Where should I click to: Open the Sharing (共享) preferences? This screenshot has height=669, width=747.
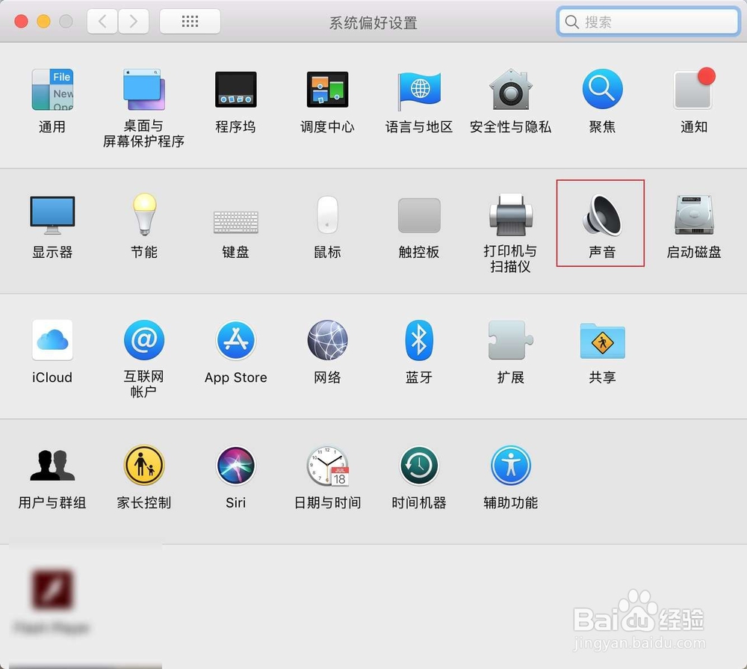(x=601, y=341)
